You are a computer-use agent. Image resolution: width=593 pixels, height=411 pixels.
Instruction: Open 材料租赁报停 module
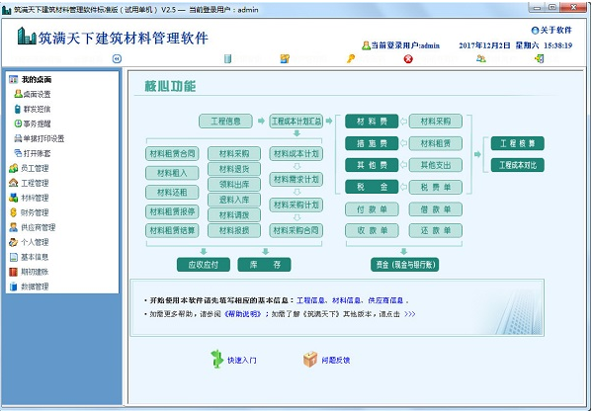click(172, 211)
